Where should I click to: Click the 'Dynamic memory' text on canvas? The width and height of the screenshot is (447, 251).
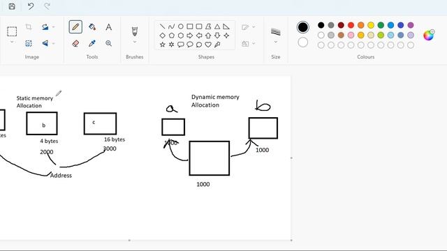point(215,97)
